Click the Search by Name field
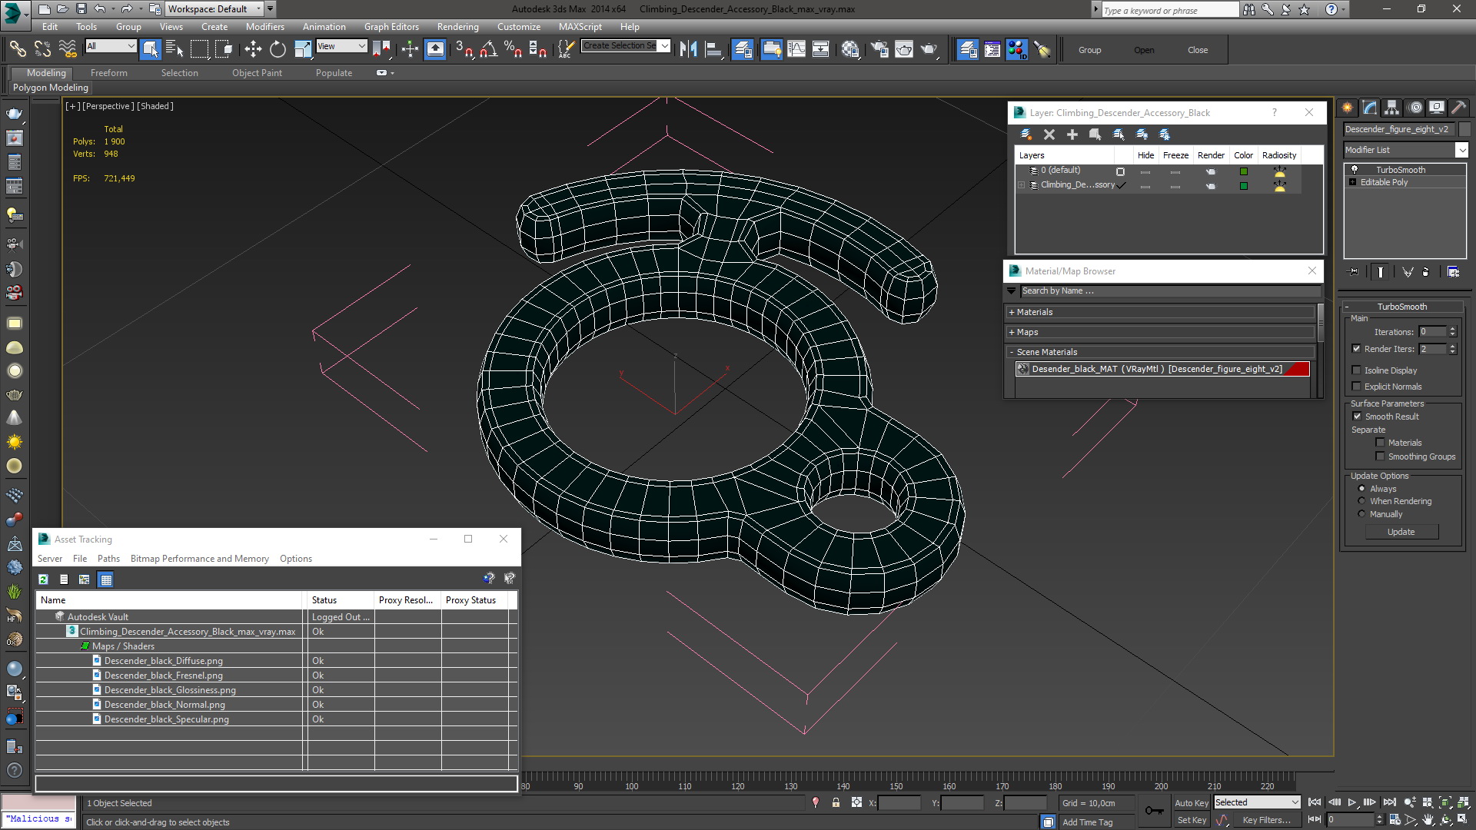 click(x=1170, y=291)
